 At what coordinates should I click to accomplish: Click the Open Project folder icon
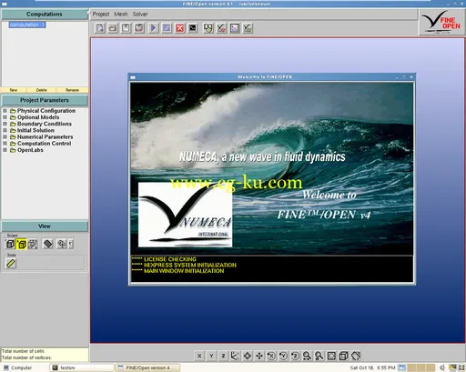click(x=113, y=28)
